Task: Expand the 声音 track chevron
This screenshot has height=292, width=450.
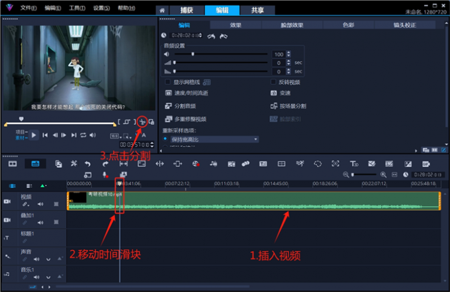Action: click(48, 260)
